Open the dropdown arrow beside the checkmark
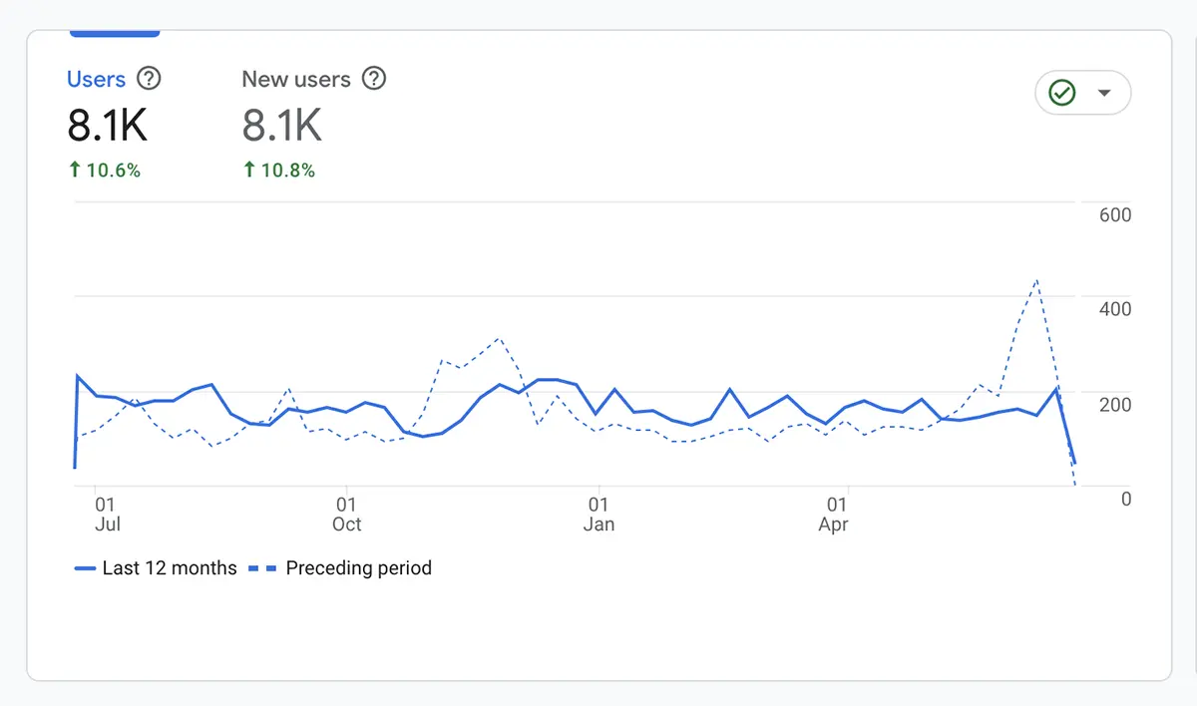 tap(1104, 94)
